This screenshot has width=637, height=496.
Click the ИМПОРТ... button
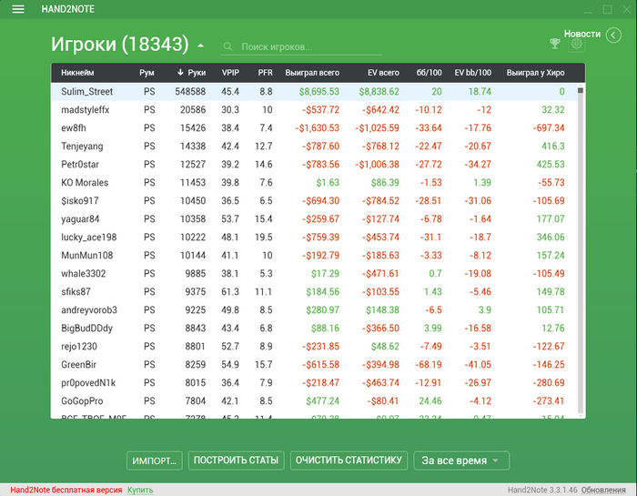tap(155, 461)
